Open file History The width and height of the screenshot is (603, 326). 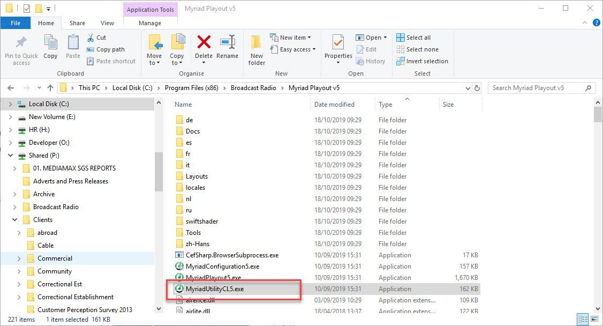(371, 61)
